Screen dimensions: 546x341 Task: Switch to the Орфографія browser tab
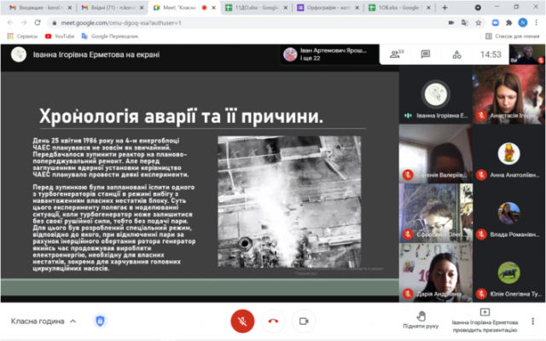tap(328, 8)
